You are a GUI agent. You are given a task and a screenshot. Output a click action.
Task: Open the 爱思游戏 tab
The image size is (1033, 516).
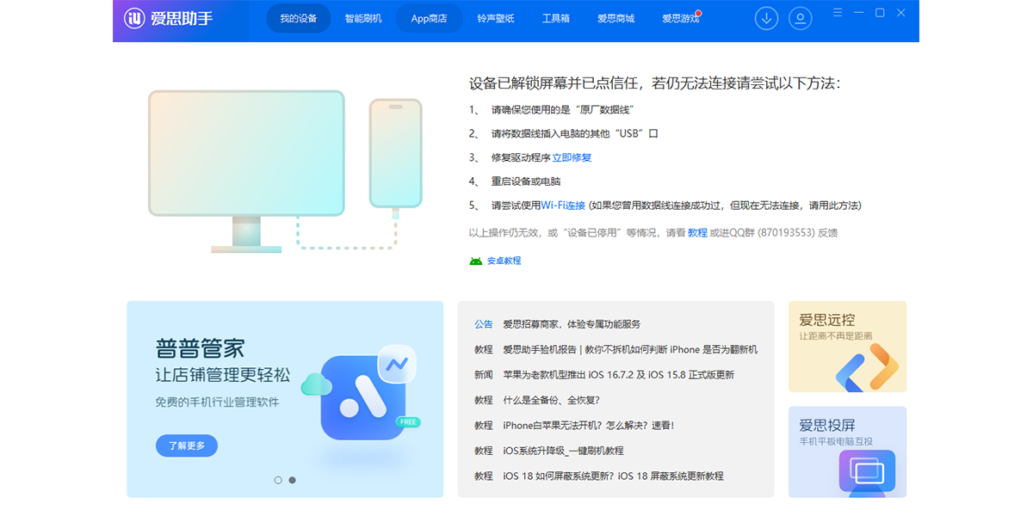(x=681, y=18)
